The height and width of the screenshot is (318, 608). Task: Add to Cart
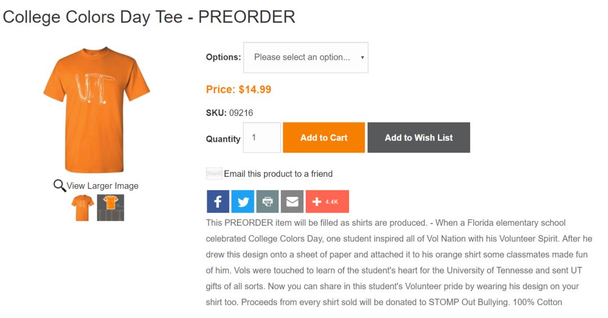pos(324,138)
